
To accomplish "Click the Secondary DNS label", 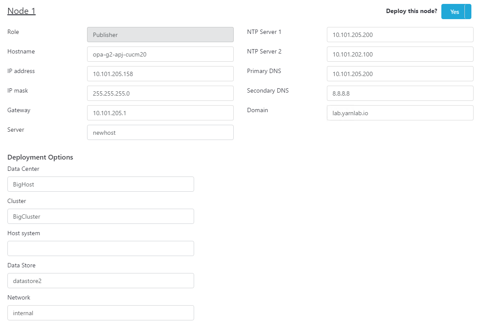I will (268, 90).
